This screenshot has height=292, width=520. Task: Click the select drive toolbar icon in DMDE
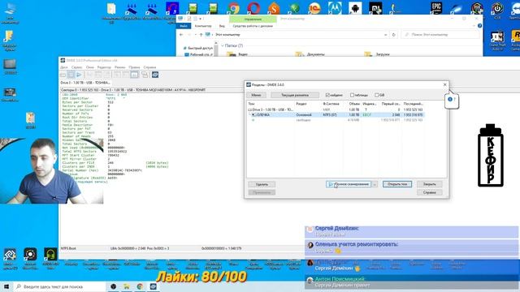click(x=63, y=75)
